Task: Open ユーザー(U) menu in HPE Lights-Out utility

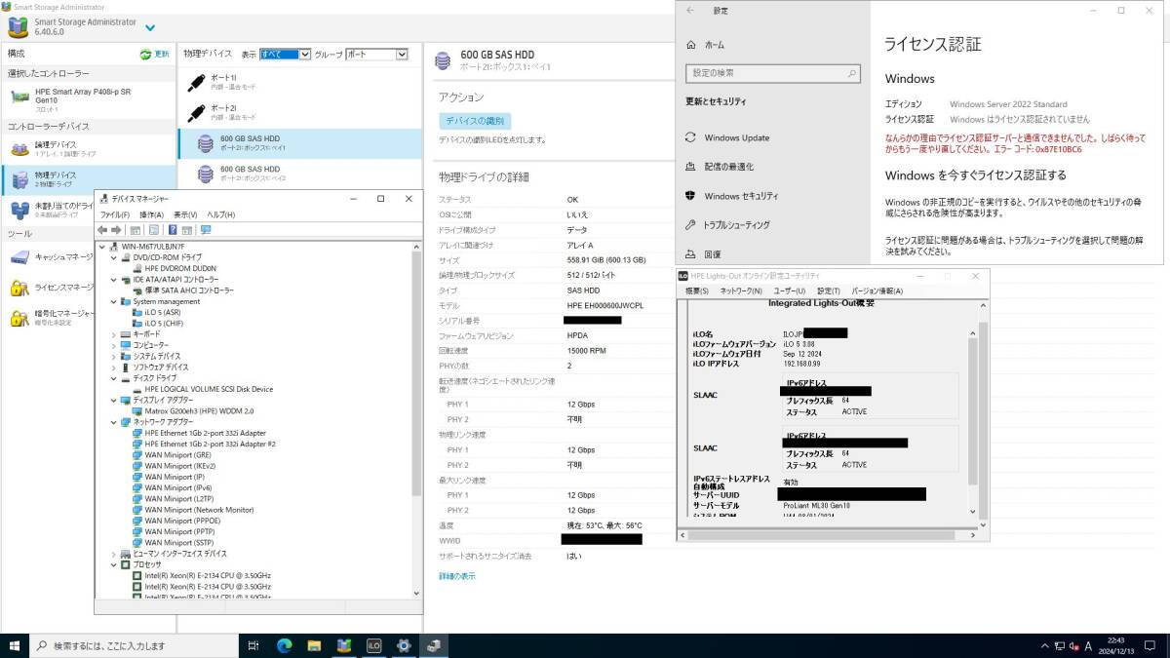Action: (x=790, y=291)
